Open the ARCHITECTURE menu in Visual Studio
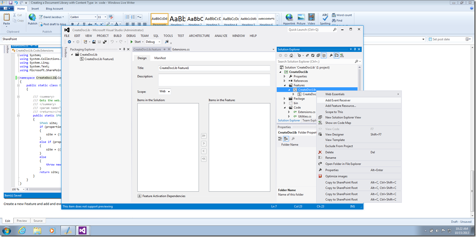Viewport: 476px width, 237px height. click(x=199, y=35)
